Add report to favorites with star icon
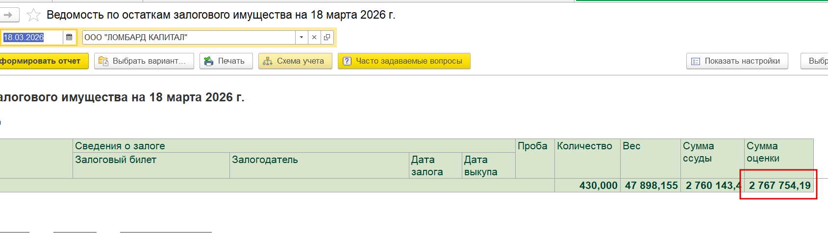Viewport: 828px width, 233px height. pos(33,15)
